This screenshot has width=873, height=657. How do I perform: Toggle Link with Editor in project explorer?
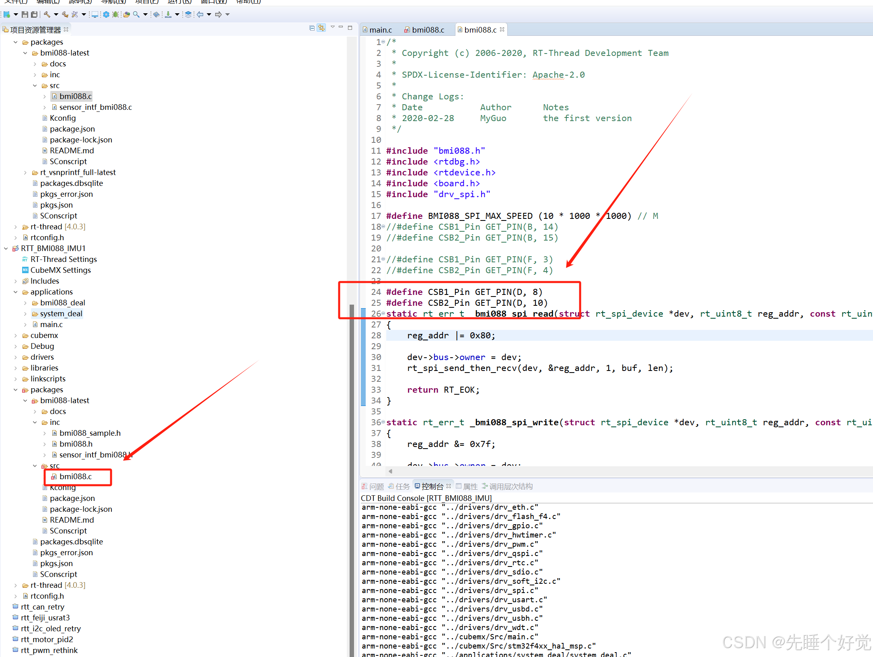(321, 28)
